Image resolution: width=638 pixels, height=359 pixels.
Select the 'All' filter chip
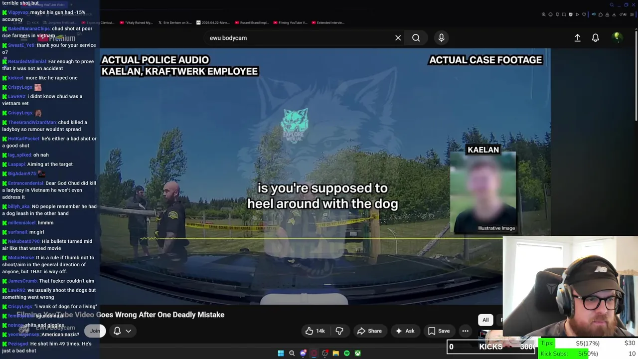(x=485, y=320)
